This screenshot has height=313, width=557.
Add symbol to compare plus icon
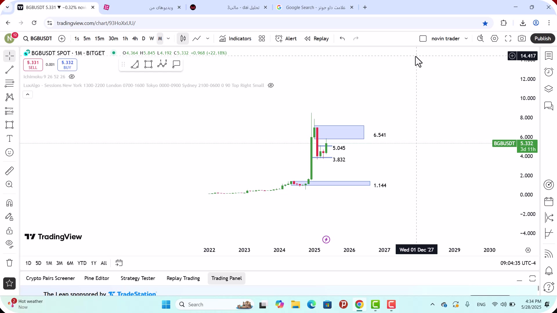[62, 39]
